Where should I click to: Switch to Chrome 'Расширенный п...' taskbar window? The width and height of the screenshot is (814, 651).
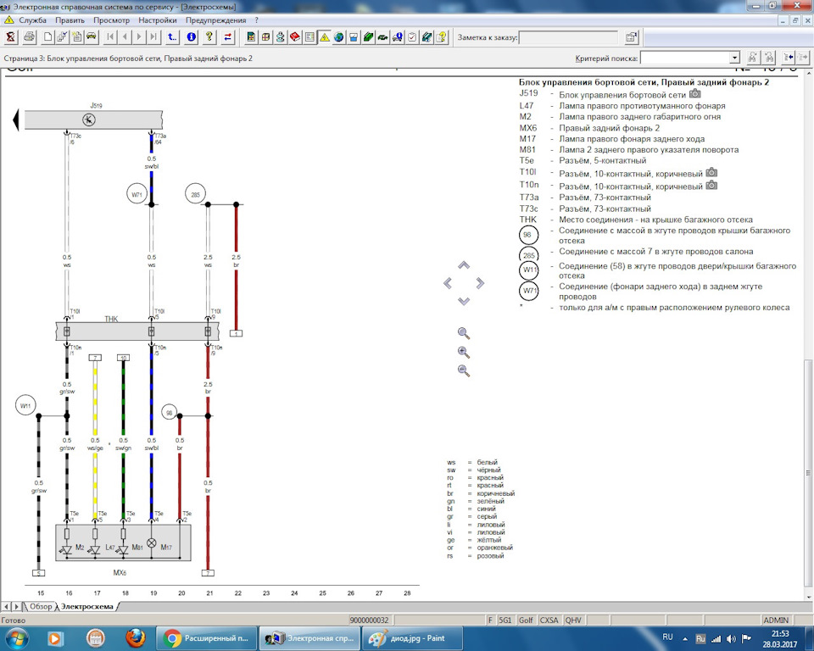pos(208,638)
